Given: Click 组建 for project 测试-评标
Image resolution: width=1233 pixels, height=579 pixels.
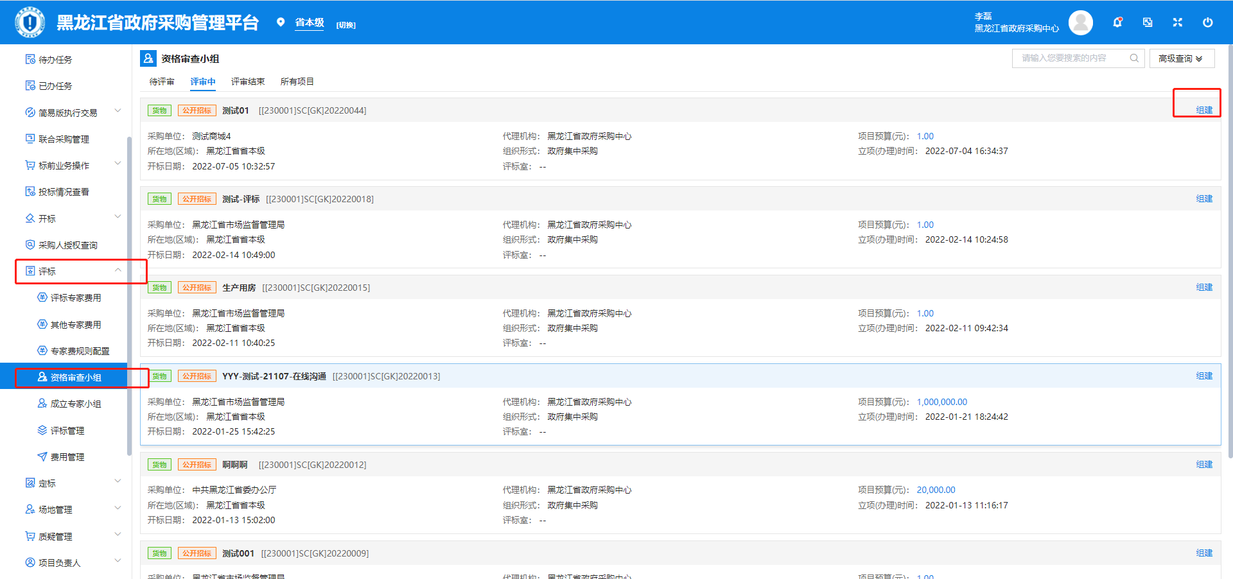Looking at the screenshot, I should 1204,199.
